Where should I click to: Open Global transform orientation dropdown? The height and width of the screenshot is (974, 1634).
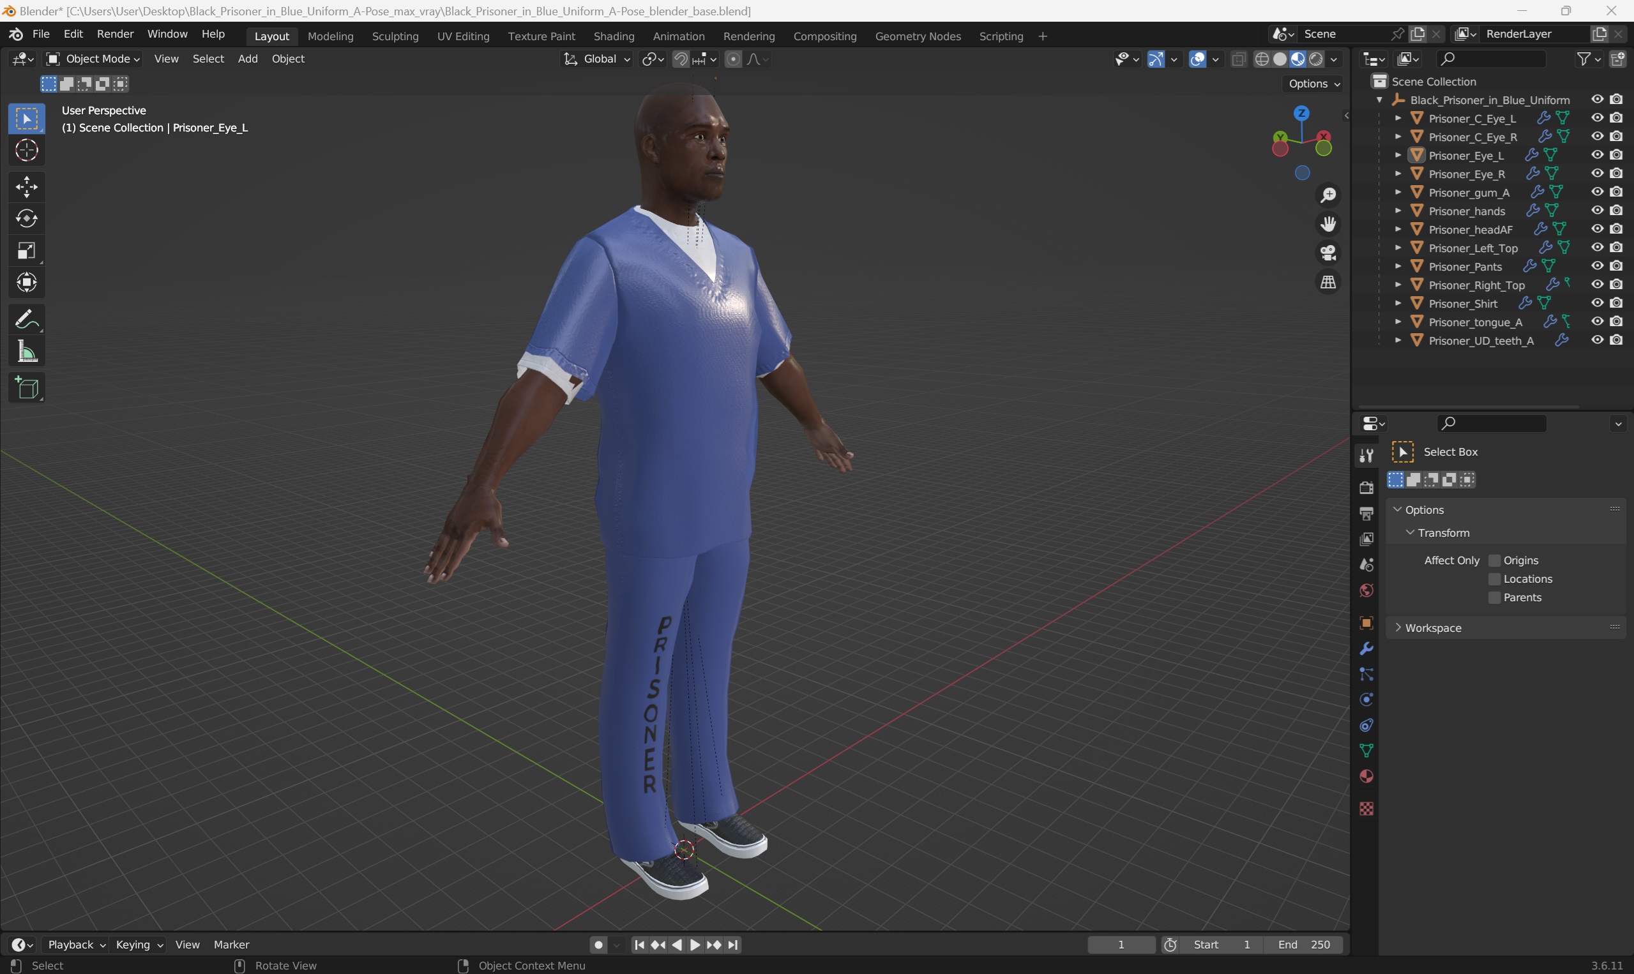(x=596, y=59)
